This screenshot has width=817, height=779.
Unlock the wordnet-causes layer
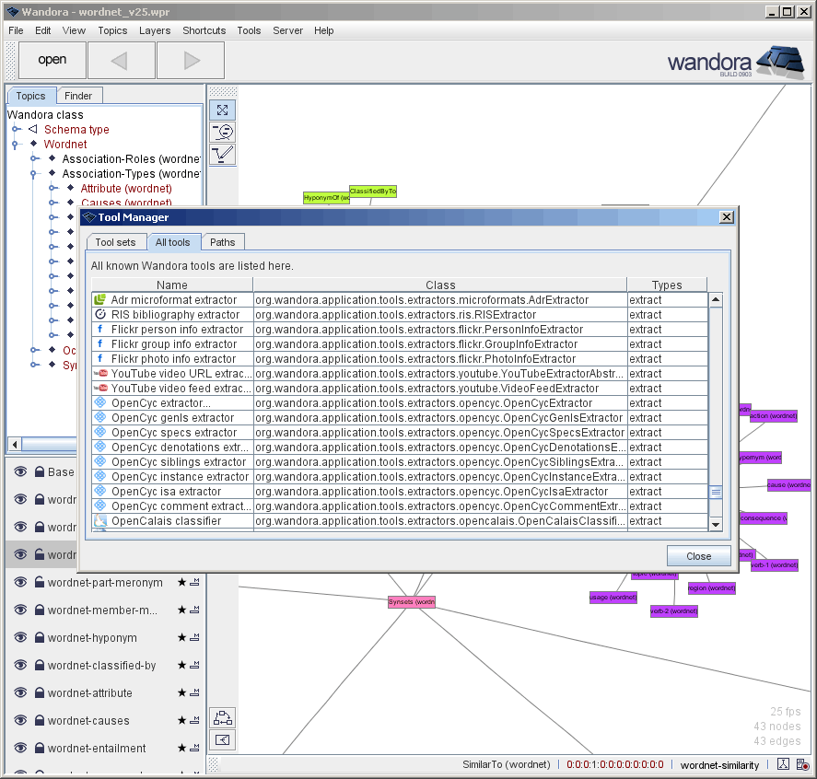(39, 720)
